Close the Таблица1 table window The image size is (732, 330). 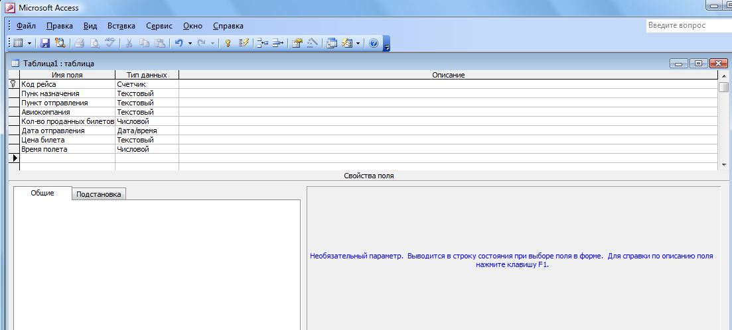click(719, 64)
